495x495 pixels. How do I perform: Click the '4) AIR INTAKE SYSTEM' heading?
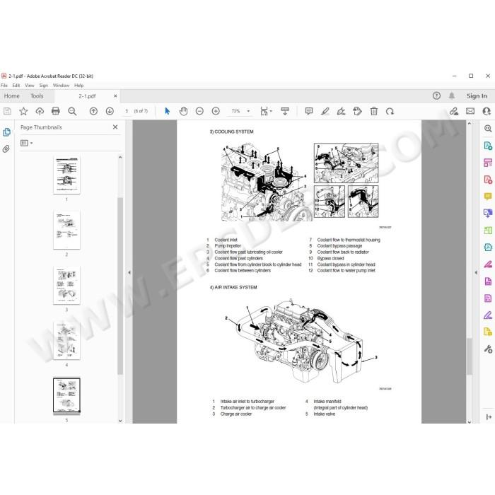click(233, 287)
